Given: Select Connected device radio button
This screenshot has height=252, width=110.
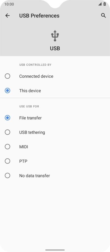Looking at the screenshot, I should click(7, 76).
